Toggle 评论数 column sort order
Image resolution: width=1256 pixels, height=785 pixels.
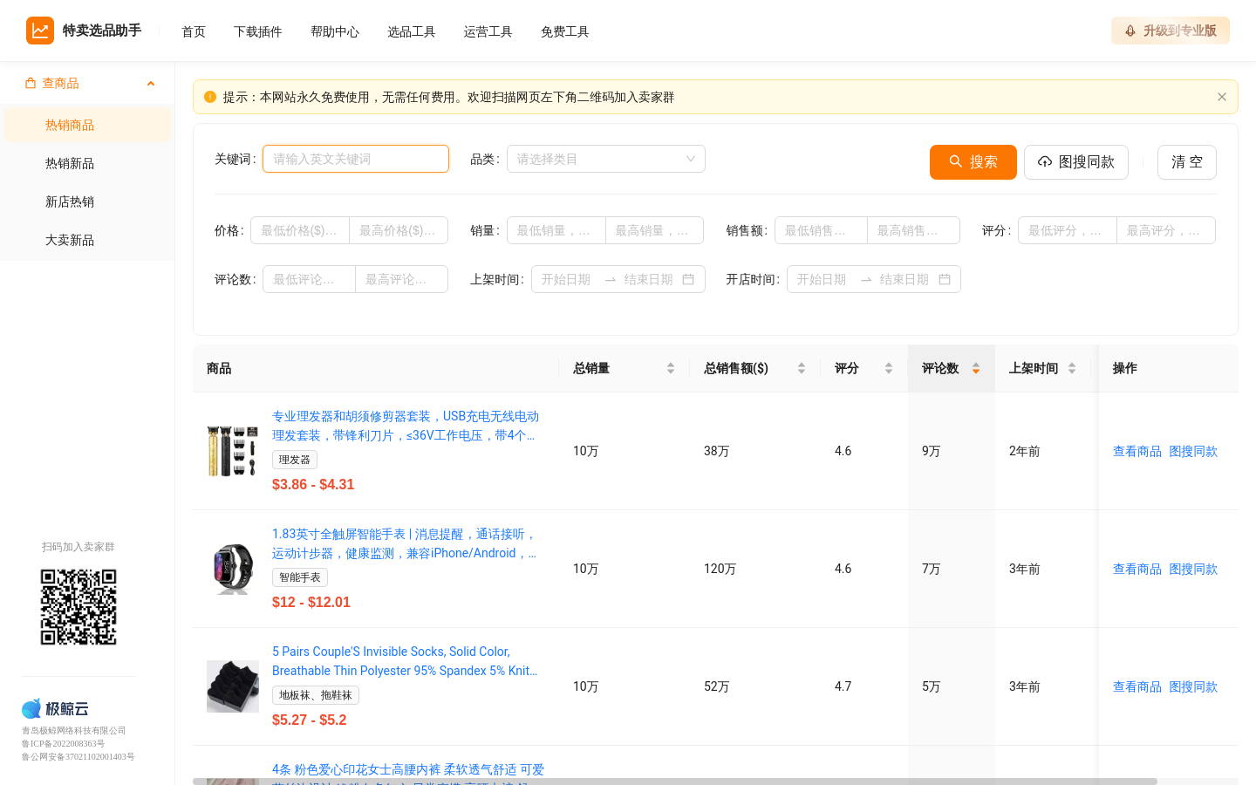point(976,368)
